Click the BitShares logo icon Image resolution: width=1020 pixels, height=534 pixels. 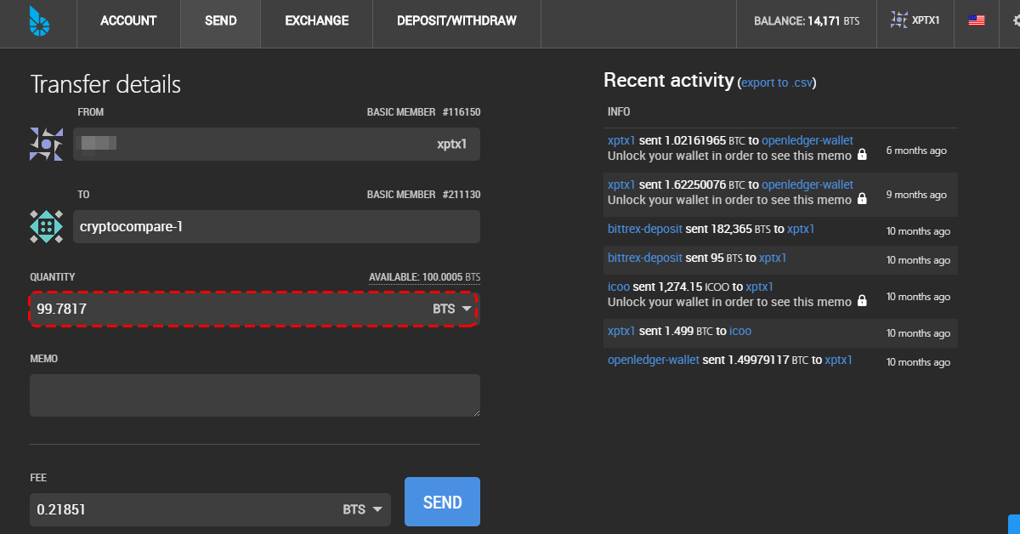tap(39, 22)
